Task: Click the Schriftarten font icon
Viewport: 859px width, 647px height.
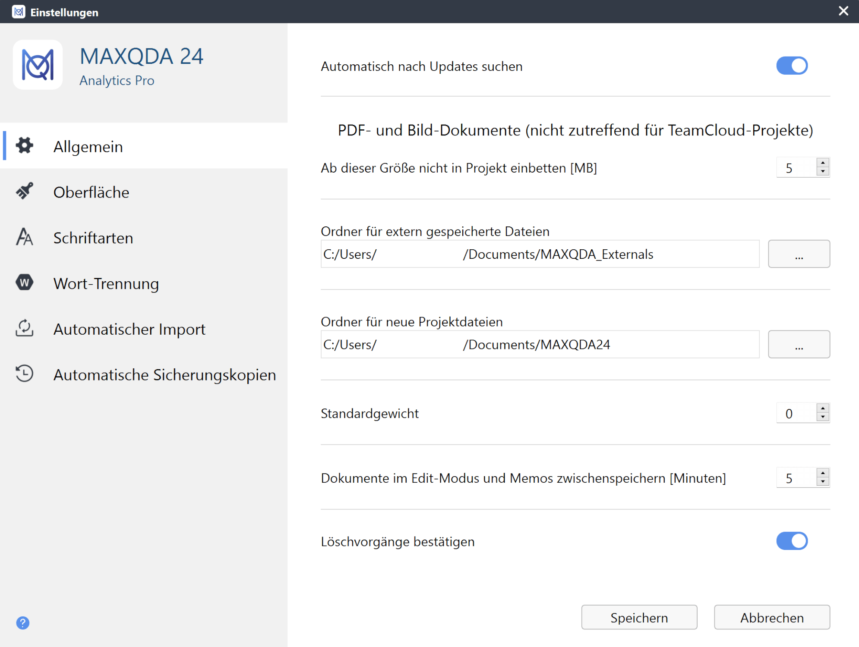Action: click(25, 237)
